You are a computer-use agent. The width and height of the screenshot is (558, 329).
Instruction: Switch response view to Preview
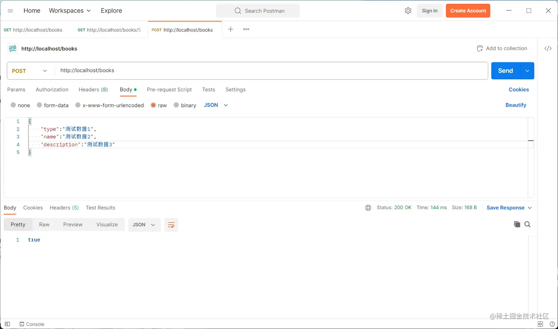[x=73, y=225]
